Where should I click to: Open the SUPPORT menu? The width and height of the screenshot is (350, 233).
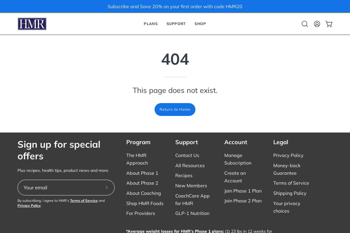[176, 24]
